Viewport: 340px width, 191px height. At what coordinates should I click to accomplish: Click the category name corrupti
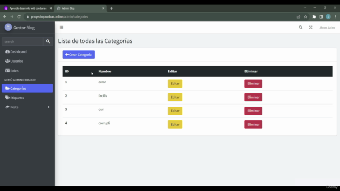point(104,123)
